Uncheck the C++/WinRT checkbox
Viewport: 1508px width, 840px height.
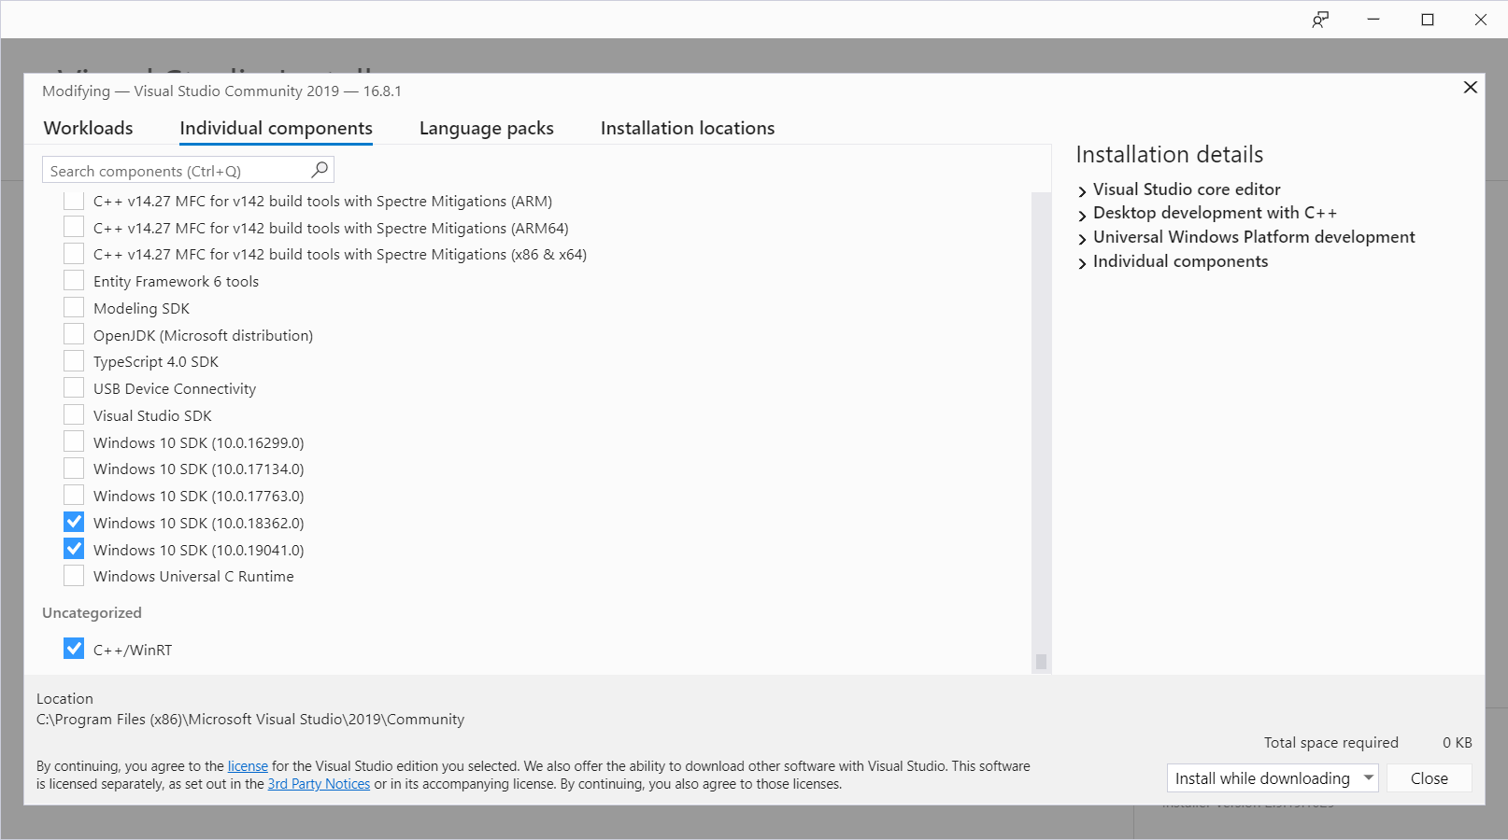(x=74, y=649)
